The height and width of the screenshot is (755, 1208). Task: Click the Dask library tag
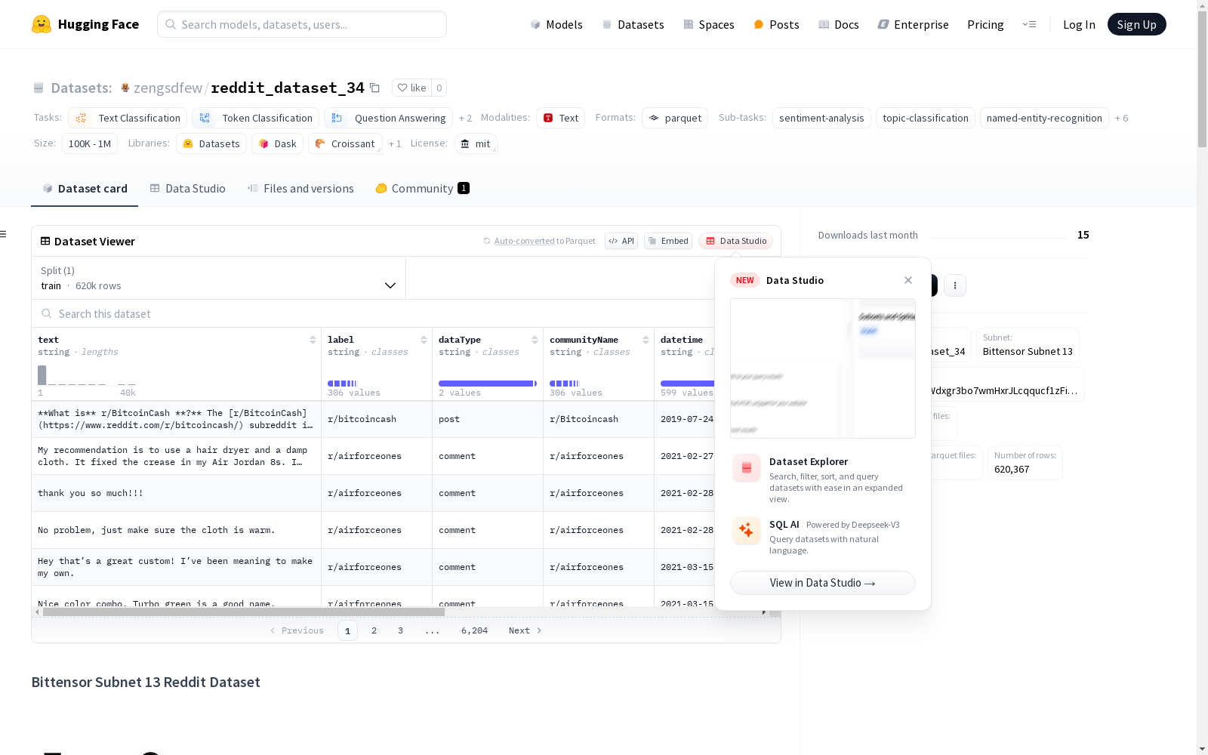278,143
